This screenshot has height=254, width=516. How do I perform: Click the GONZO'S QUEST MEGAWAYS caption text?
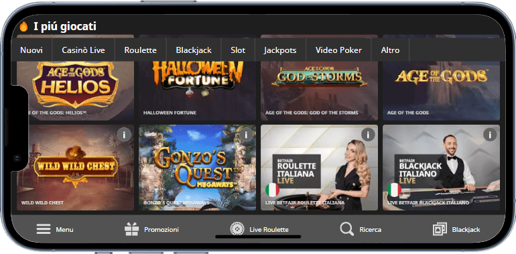click(x=176, y=202)
